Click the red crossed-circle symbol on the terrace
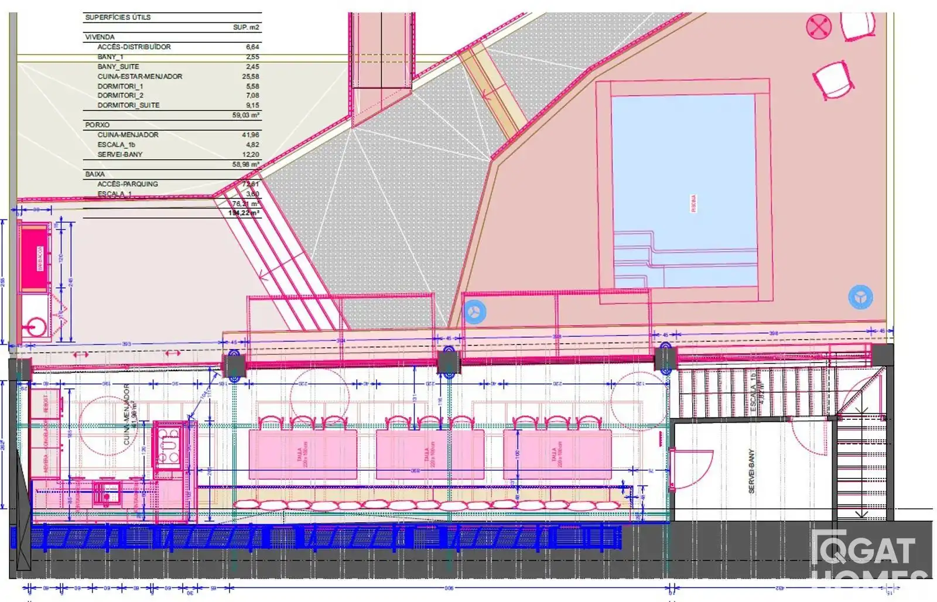The image size is (937, 602). point(818,26)
